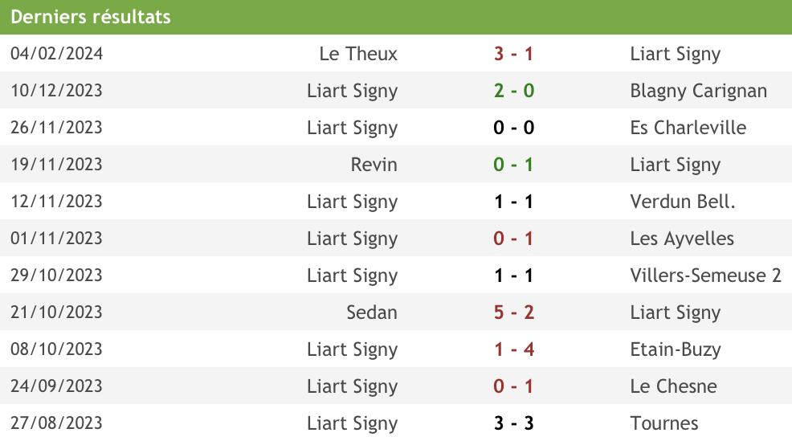Open Blagny Carignan team page
The image size is (792, 445).
click(x=699, y=91)
